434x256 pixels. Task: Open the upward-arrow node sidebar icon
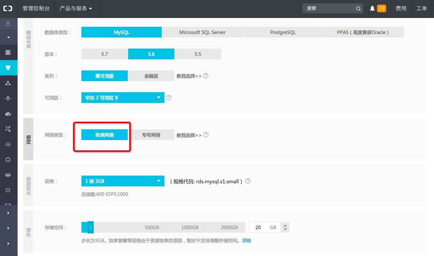coord(8,98)
